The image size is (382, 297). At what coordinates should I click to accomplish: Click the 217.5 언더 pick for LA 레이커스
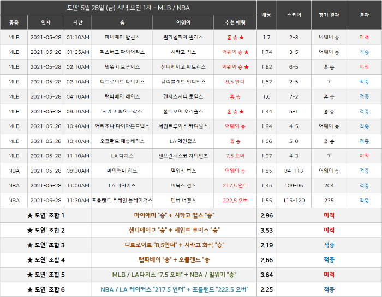coord(235,186)
